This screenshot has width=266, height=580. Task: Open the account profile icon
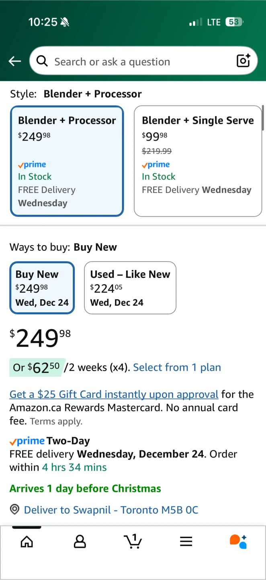pos(80,541)
